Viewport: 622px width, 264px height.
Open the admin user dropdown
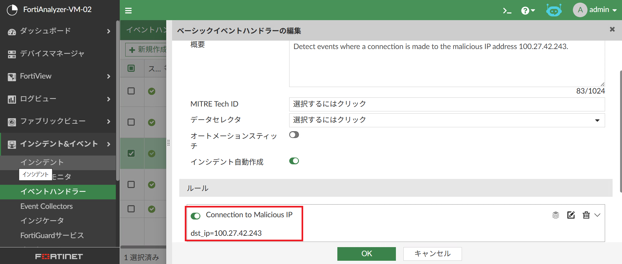pyautogui.click(x=595, y=10)
